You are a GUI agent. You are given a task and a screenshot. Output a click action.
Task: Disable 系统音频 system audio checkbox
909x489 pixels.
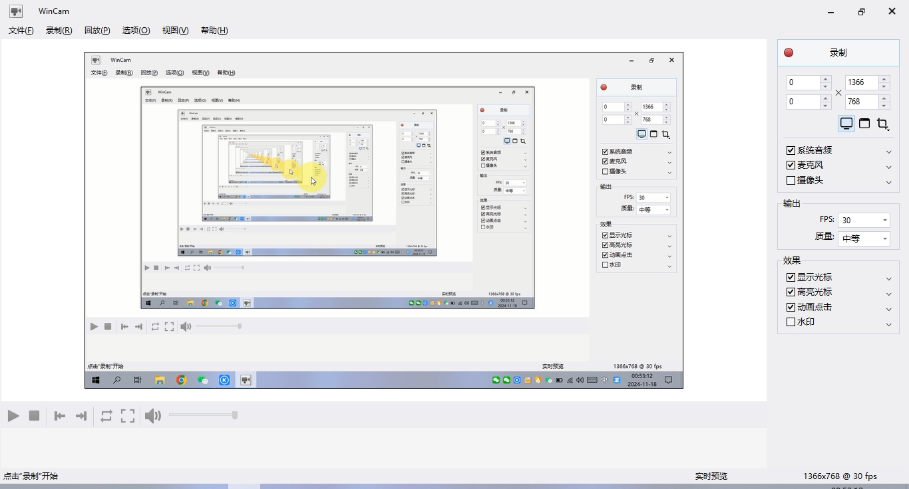(791, 151)
